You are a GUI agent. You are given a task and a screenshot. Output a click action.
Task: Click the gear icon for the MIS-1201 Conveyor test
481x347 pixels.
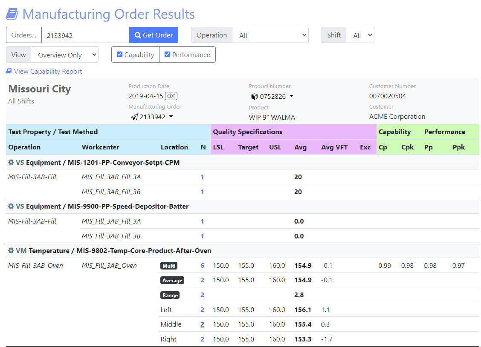[11, 163]
